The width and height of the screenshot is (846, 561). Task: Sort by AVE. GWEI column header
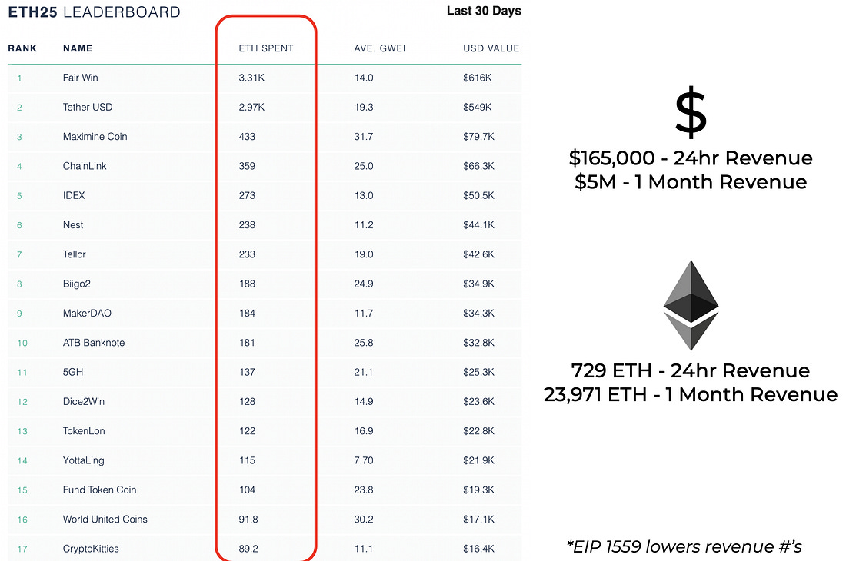point(379,48)
